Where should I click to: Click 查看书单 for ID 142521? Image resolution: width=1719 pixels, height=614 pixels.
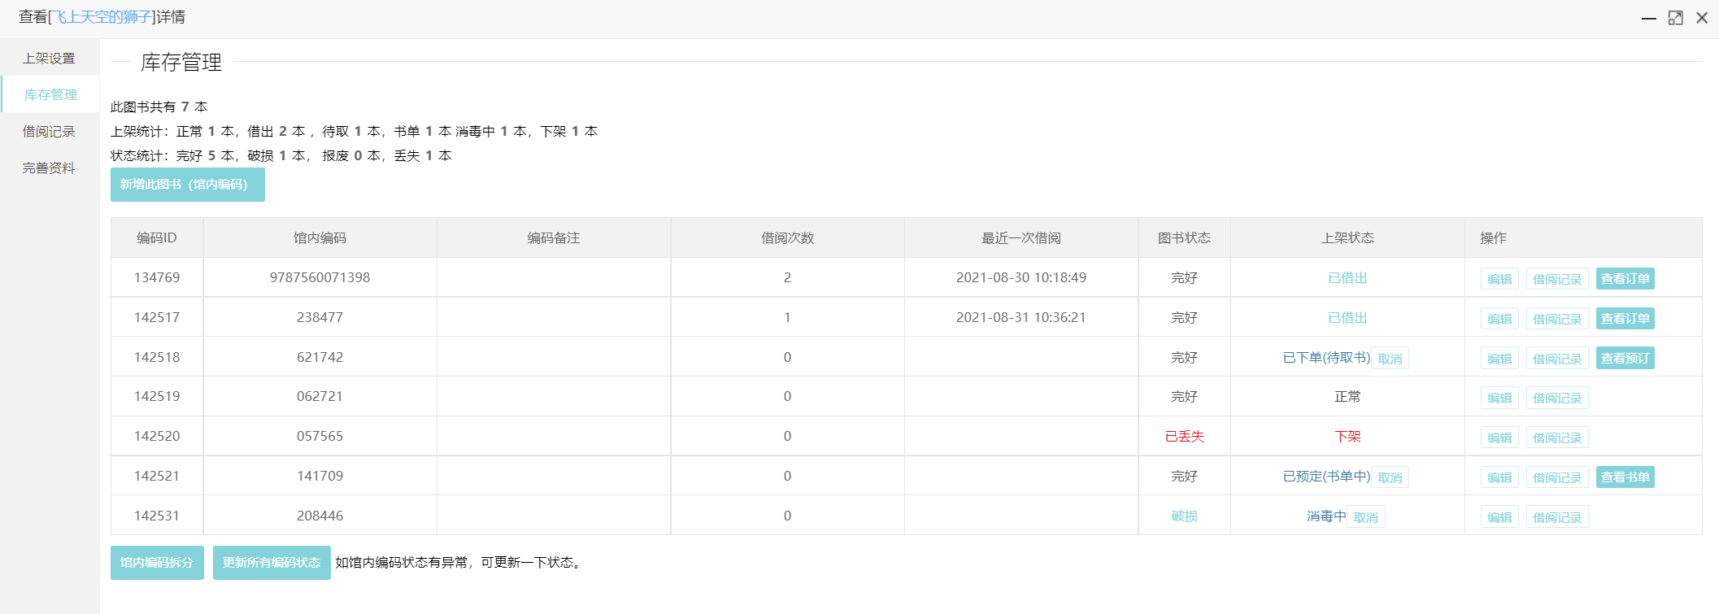pyautogui.click(x=1625, y=477)
